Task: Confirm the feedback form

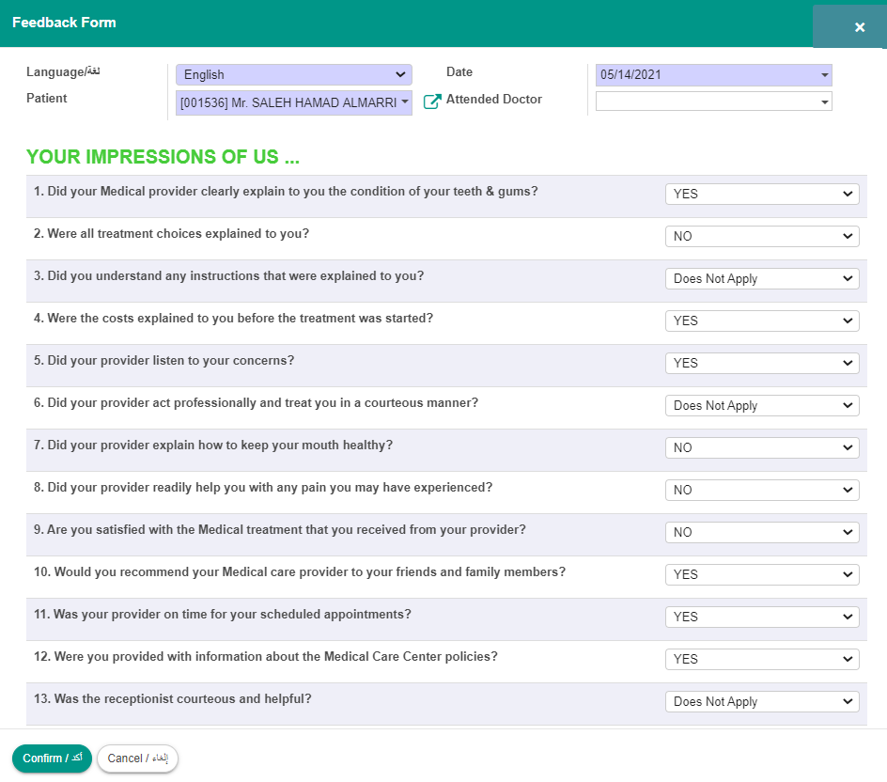Action: [52, 759]
